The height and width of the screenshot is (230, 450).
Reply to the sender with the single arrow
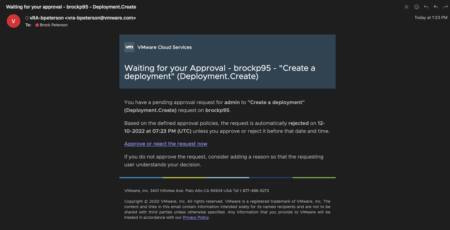click(426, 7)
